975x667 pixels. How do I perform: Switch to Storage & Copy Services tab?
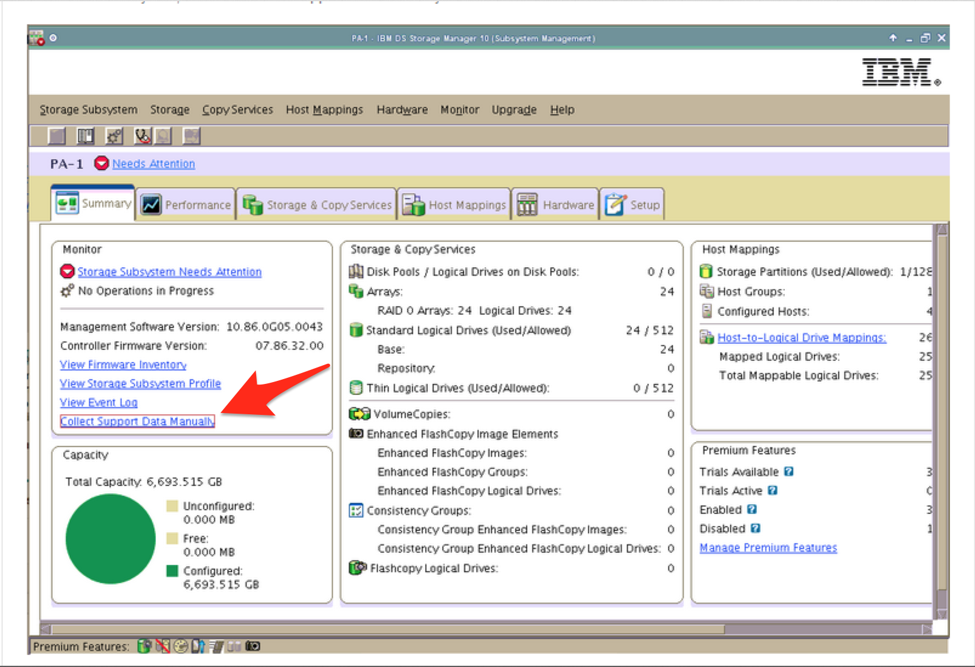click(x=316, y=205)
